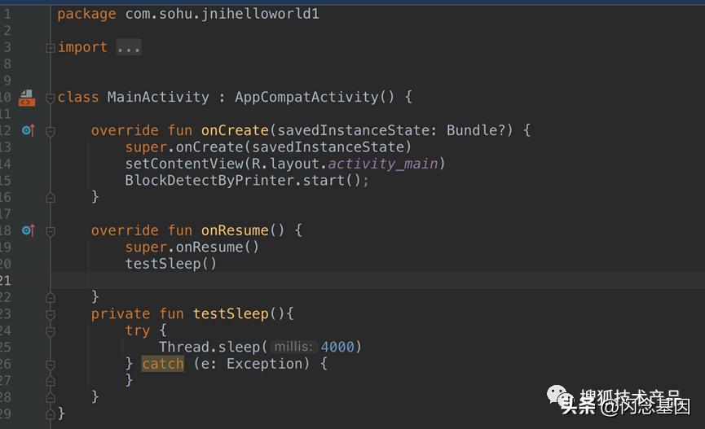Click the 4000 numeric value

337,348
